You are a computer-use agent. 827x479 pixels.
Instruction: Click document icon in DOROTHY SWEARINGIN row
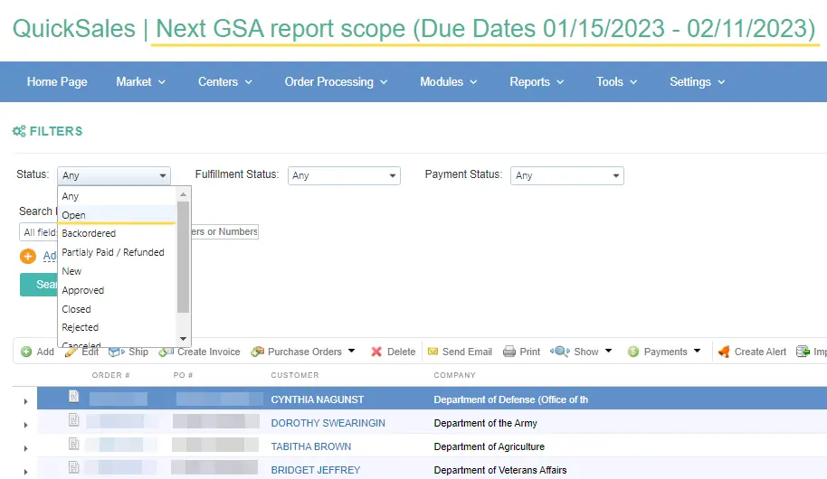(74, 420)
